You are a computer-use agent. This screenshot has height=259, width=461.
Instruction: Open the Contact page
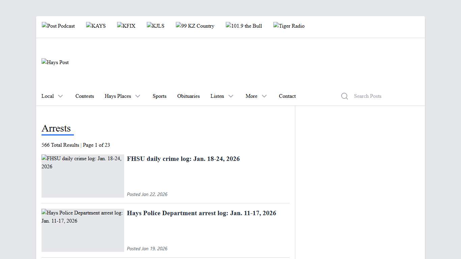click(287, 96)
